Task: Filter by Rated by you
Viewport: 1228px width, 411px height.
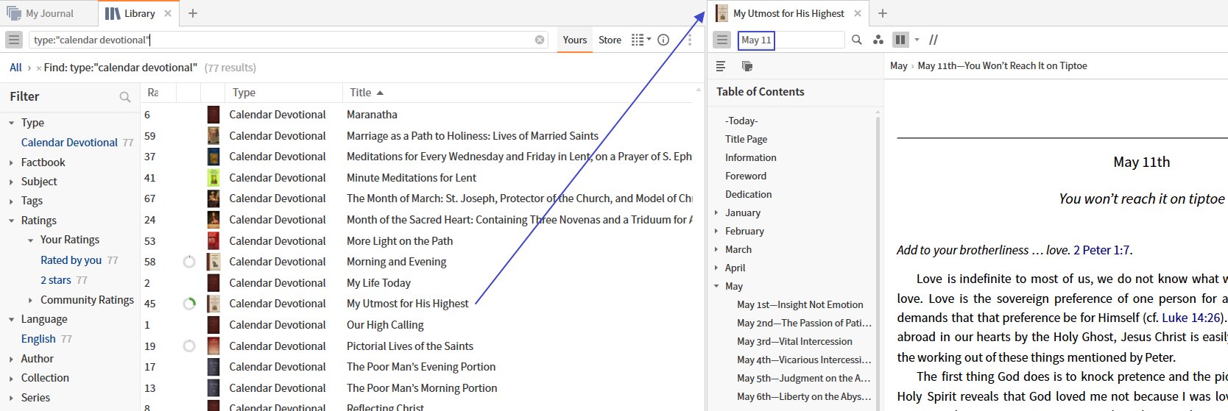Action: pos(71,260)
